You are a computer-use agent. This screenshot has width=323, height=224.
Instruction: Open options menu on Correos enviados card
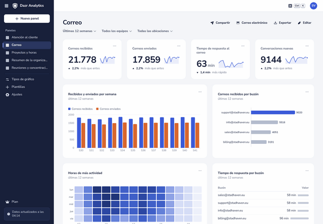coord(179,46)
